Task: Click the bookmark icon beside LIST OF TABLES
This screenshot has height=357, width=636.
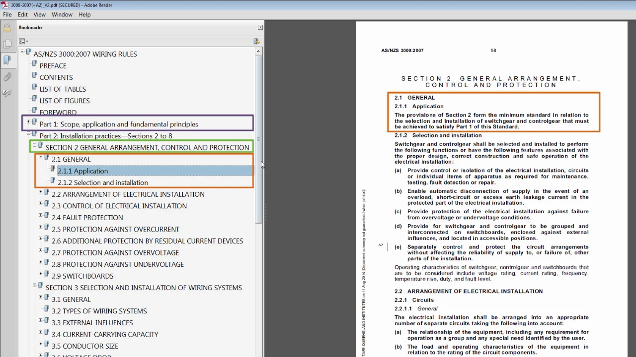Action: click(x=34, y=88)
